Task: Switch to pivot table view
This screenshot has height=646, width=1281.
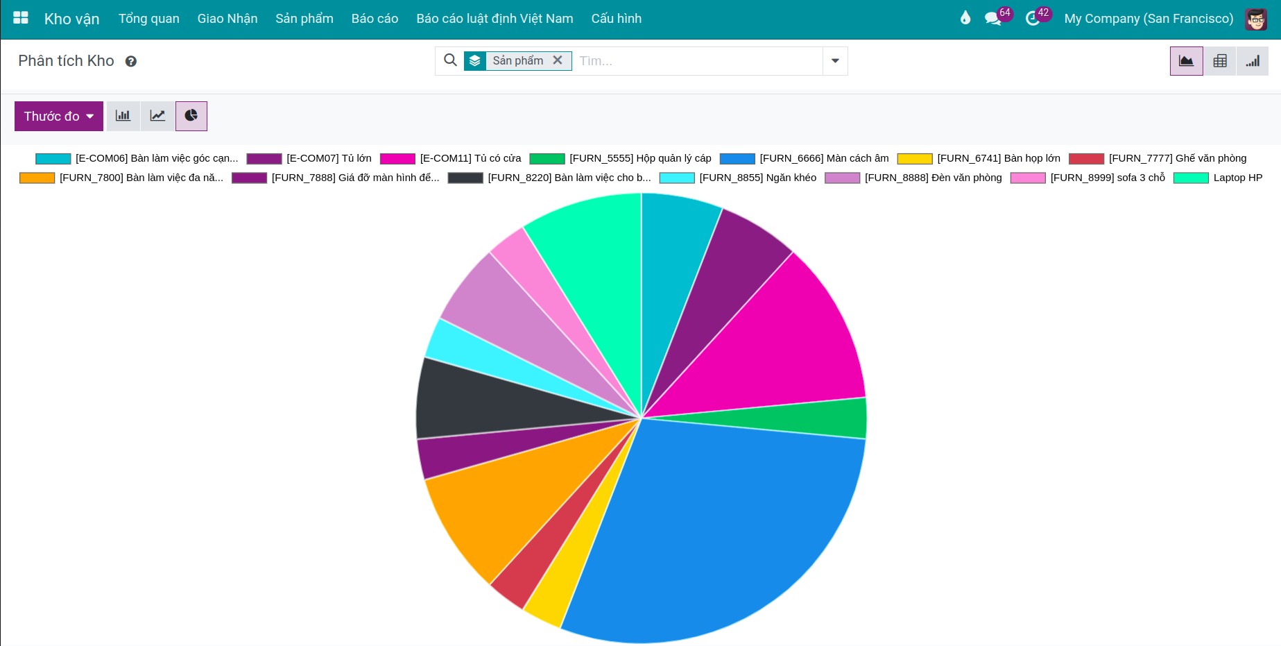Action: tap(1219, 61)
